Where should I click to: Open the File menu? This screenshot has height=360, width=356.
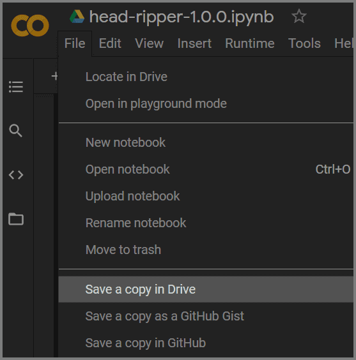75,43
